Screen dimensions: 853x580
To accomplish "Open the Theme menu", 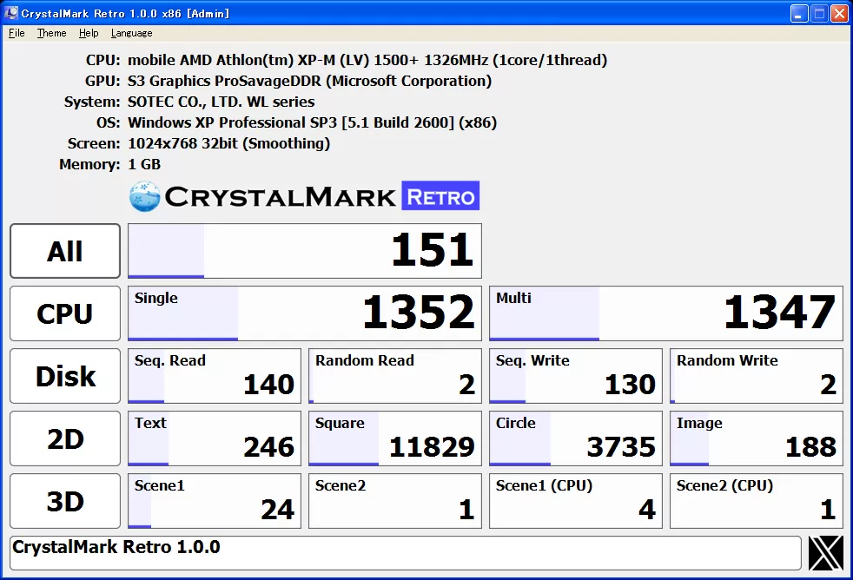I will 51,33.
